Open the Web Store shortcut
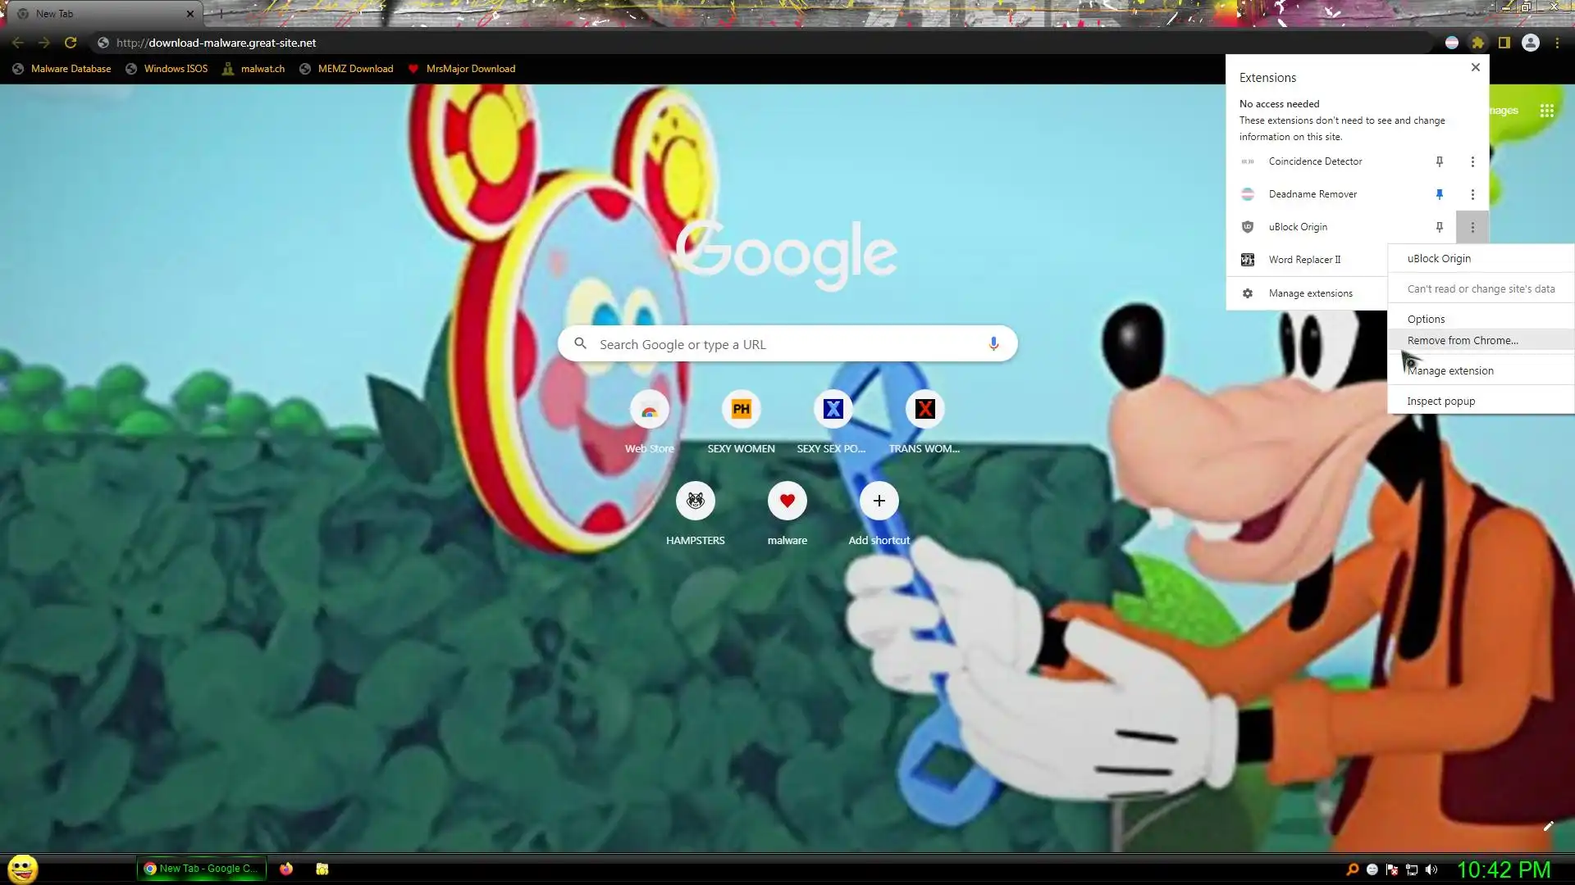Viewport: 1575px width, 885px height. coord(649,410)
